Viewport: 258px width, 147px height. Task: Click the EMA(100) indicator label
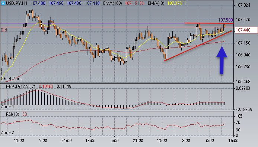(x=112, y=3)
